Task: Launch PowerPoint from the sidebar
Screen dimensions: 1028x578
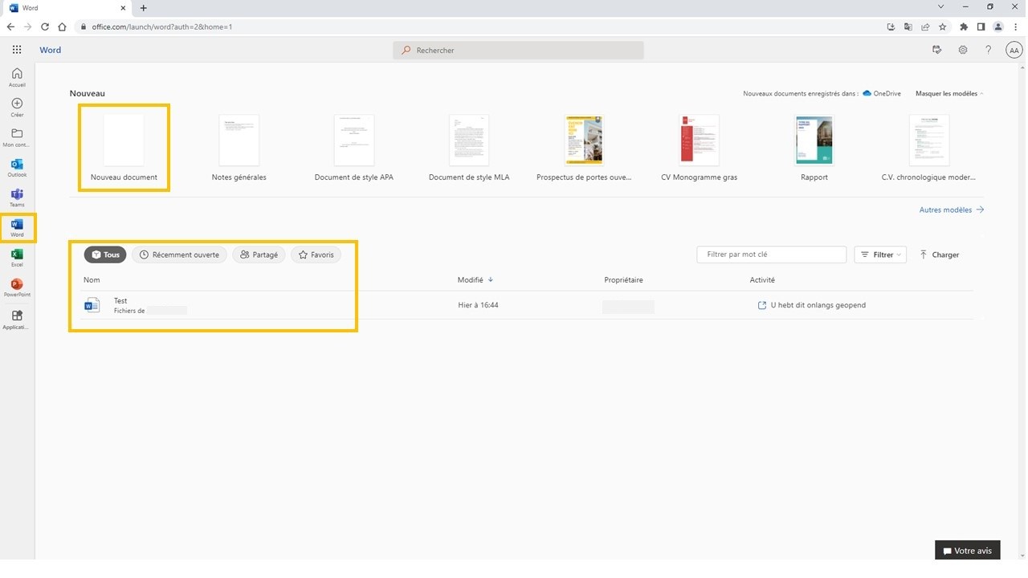Action: click(x=17, y=287)
